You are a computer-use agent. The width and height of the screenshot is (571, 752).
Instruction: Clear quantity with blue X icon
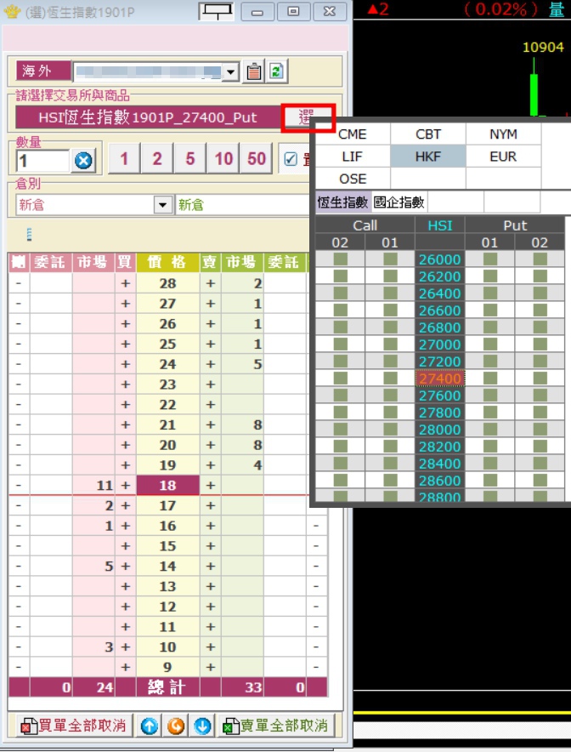(83, 161)
